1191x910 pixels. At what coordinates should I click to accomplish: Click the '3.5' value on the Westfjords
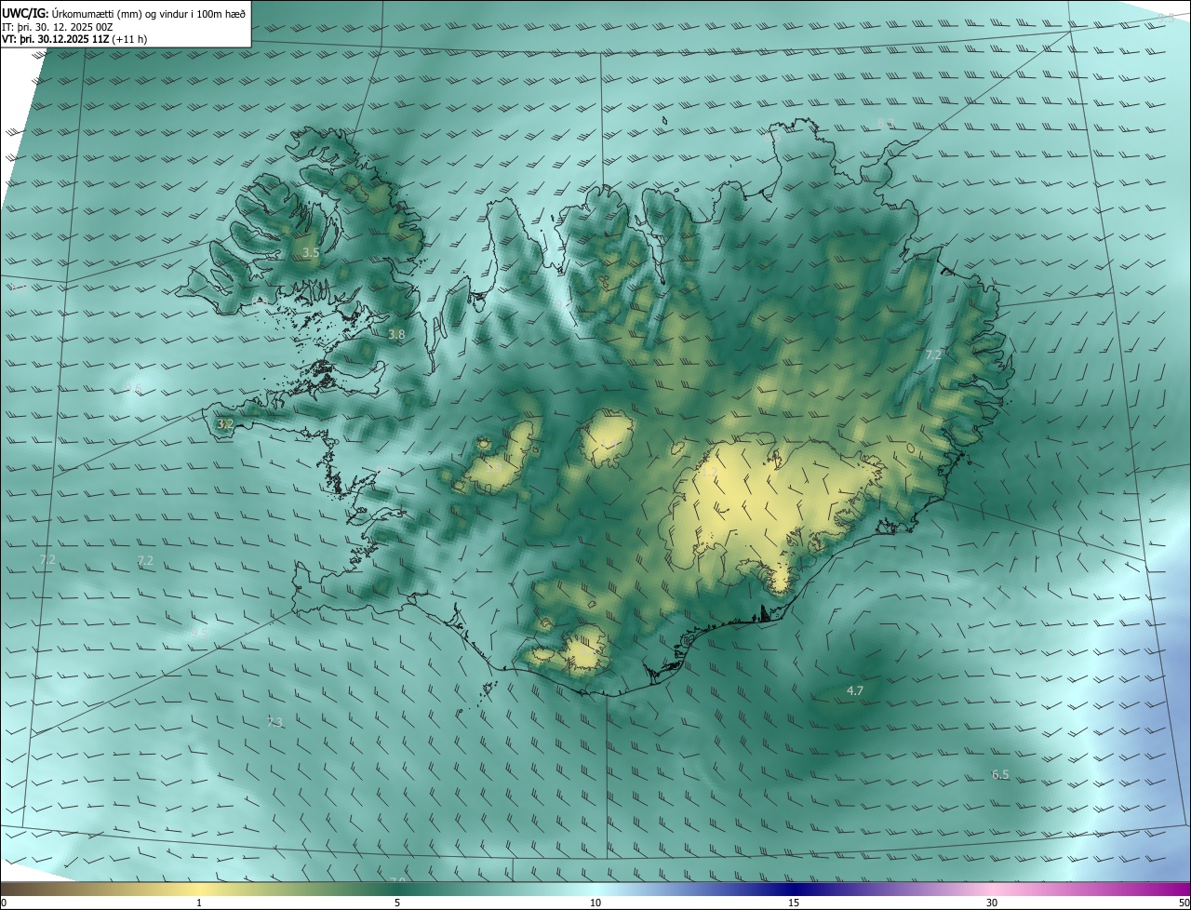coord(311,252)
